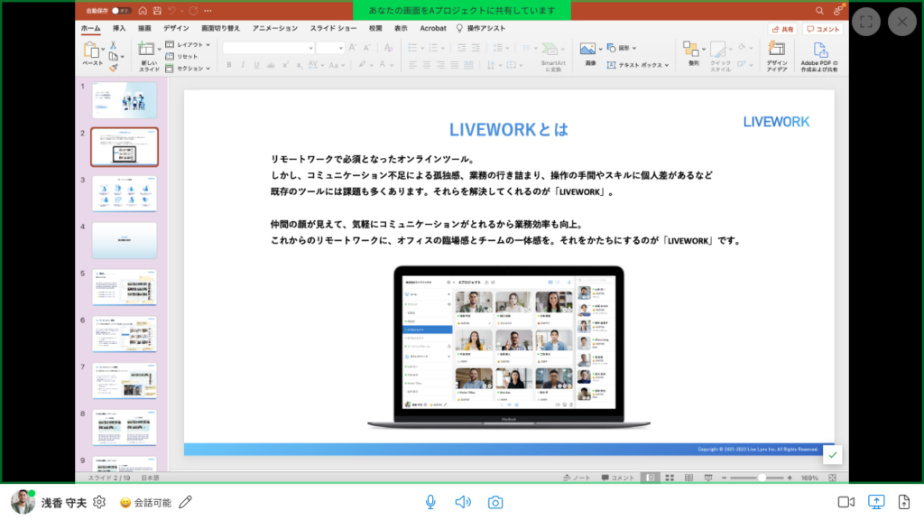Select slide 4 thumbnail in the panel

click(x=125, y=238)
